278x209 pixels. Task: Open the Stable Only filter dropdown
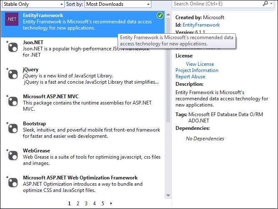point(33,4)
